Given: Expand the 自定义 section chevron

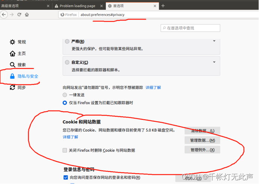Looking at the screenshot, I should 214,62.
